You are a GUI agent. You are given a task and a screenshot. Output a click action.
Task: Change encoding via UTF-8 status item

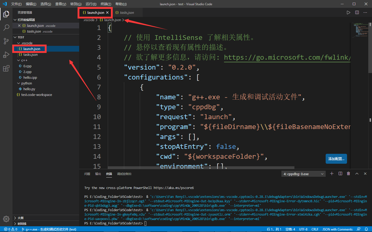coord(303,229)
